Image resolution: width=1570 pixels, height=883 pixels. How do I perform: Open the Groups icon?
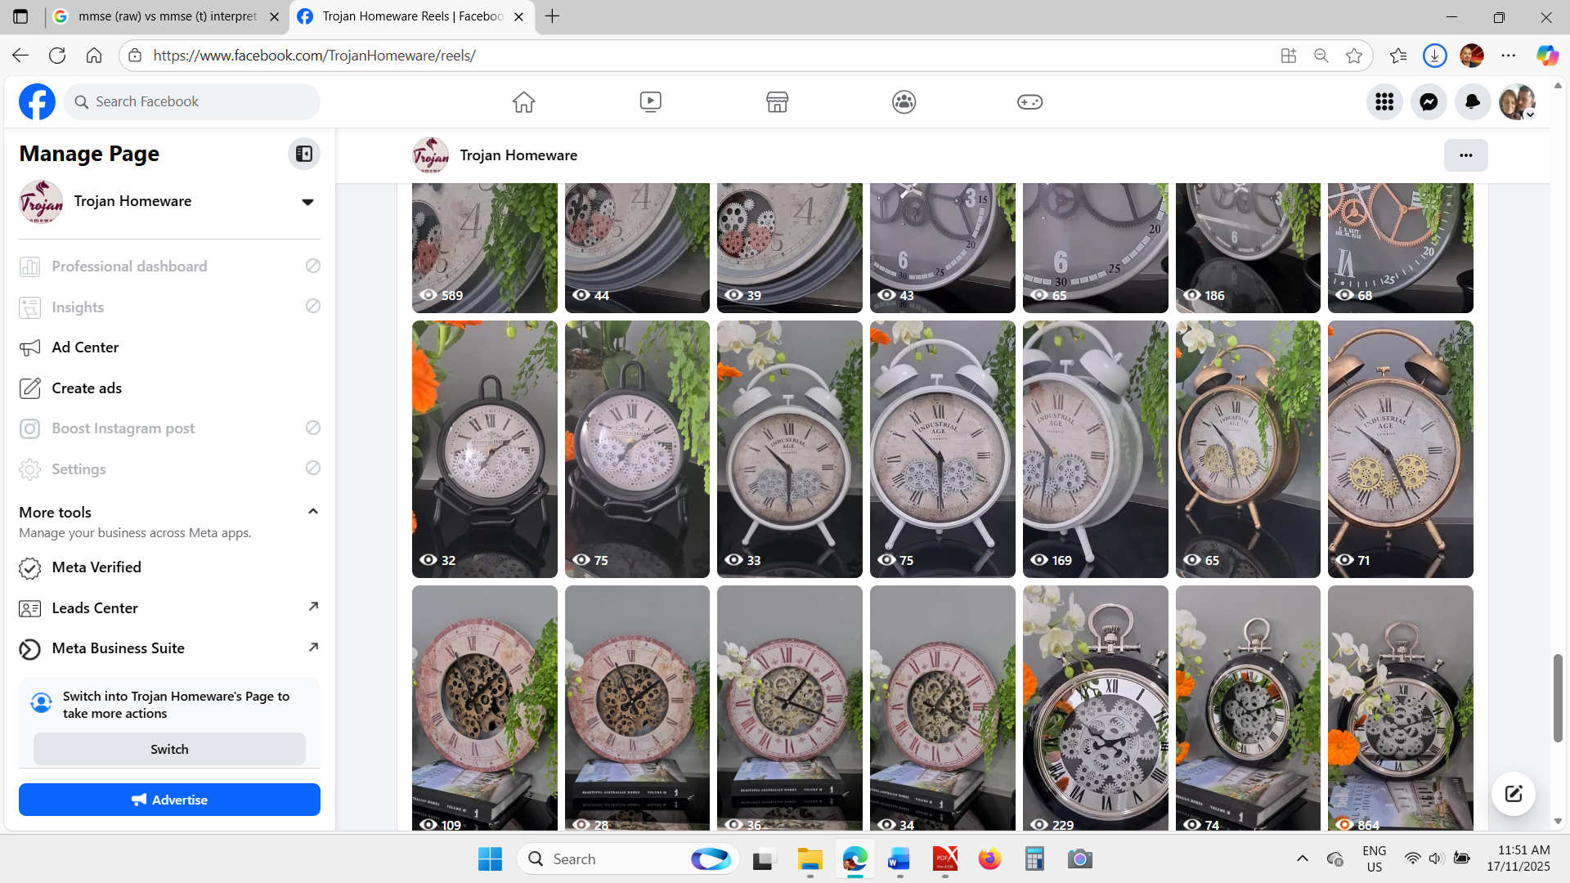(904, 102)
